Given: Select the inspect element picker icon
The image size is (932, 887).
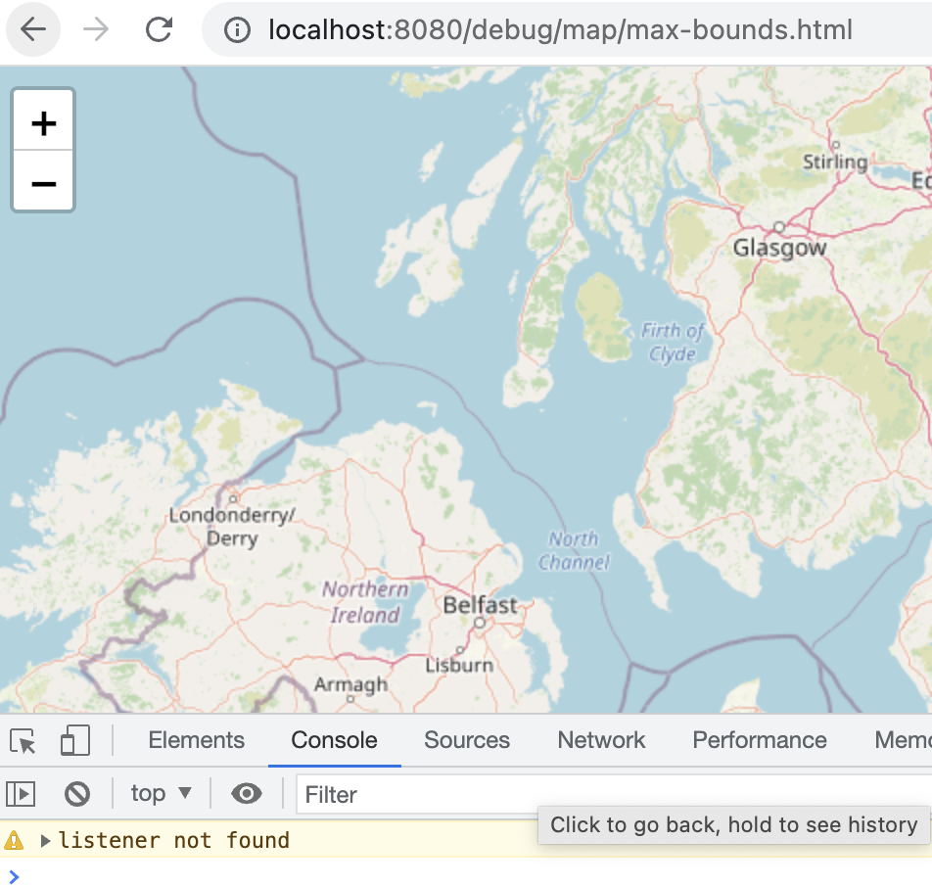Looking at the screenshot, I should 22,741.
